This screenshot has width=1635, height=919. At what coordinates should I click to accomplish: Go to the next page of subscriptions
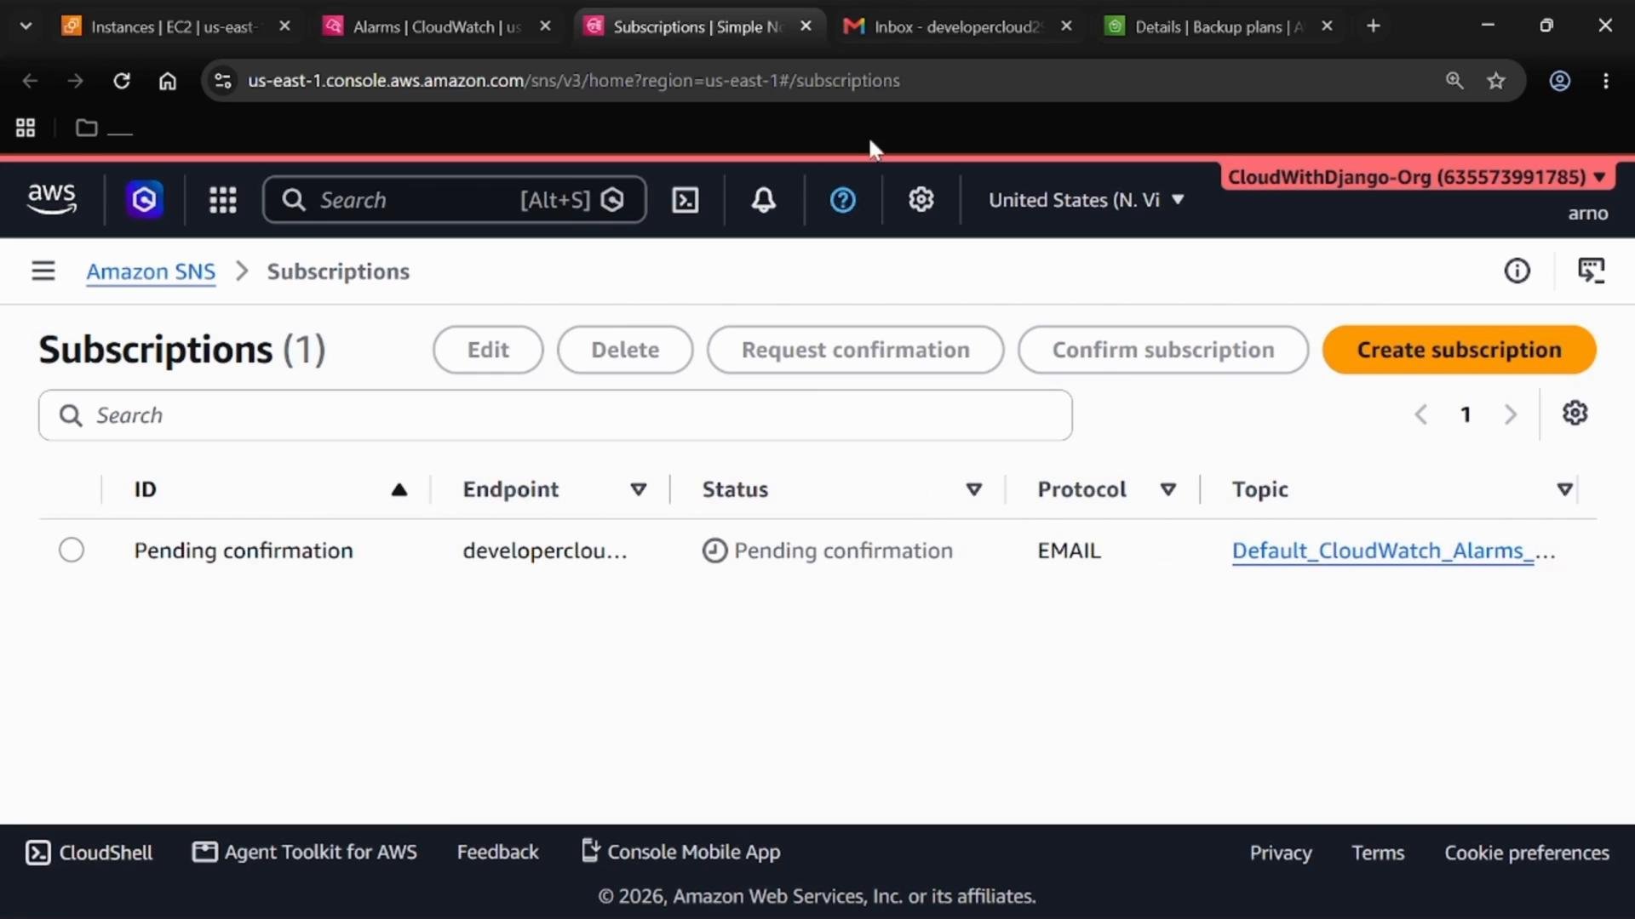[x=1511, y=414]
